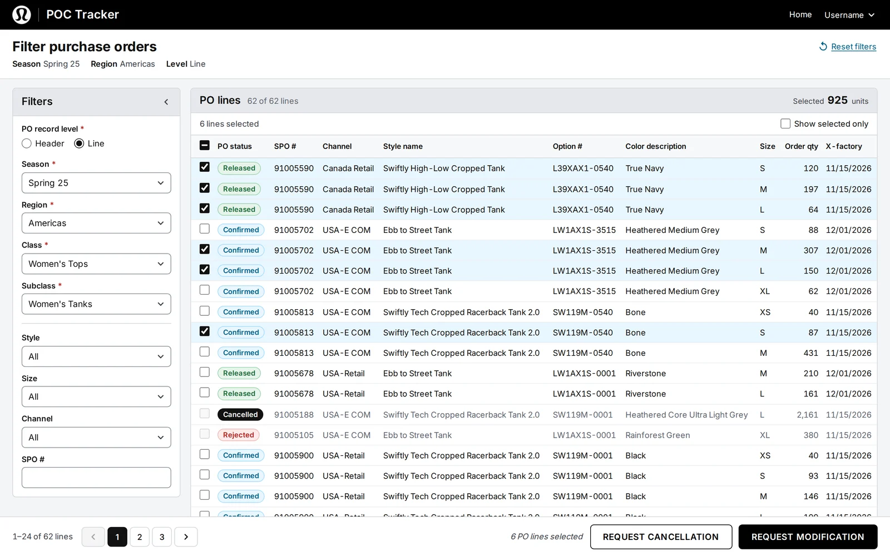This screenshot has width=890, height=556.
Task: Open the Season dropdown Spring 25
Action: pos(96,183)
